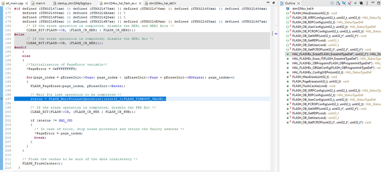Click the *PageError = 0xFFFFFFFFU; line

pos(52,69)
